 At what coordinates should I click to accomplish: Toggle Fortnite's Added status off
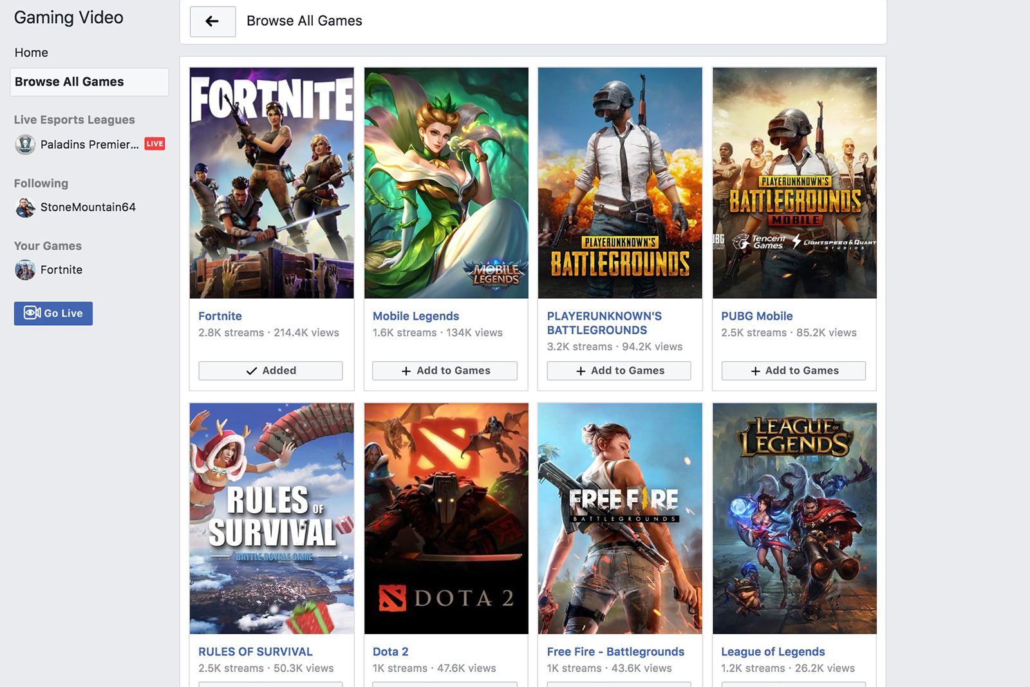pos(270,370)
